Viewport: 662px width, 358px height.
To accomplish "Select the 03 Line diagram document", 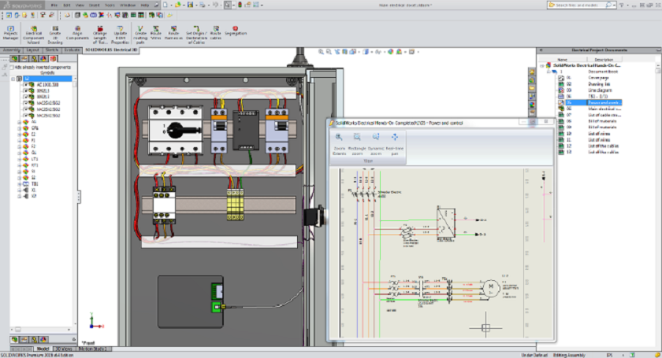I will 589,90.
